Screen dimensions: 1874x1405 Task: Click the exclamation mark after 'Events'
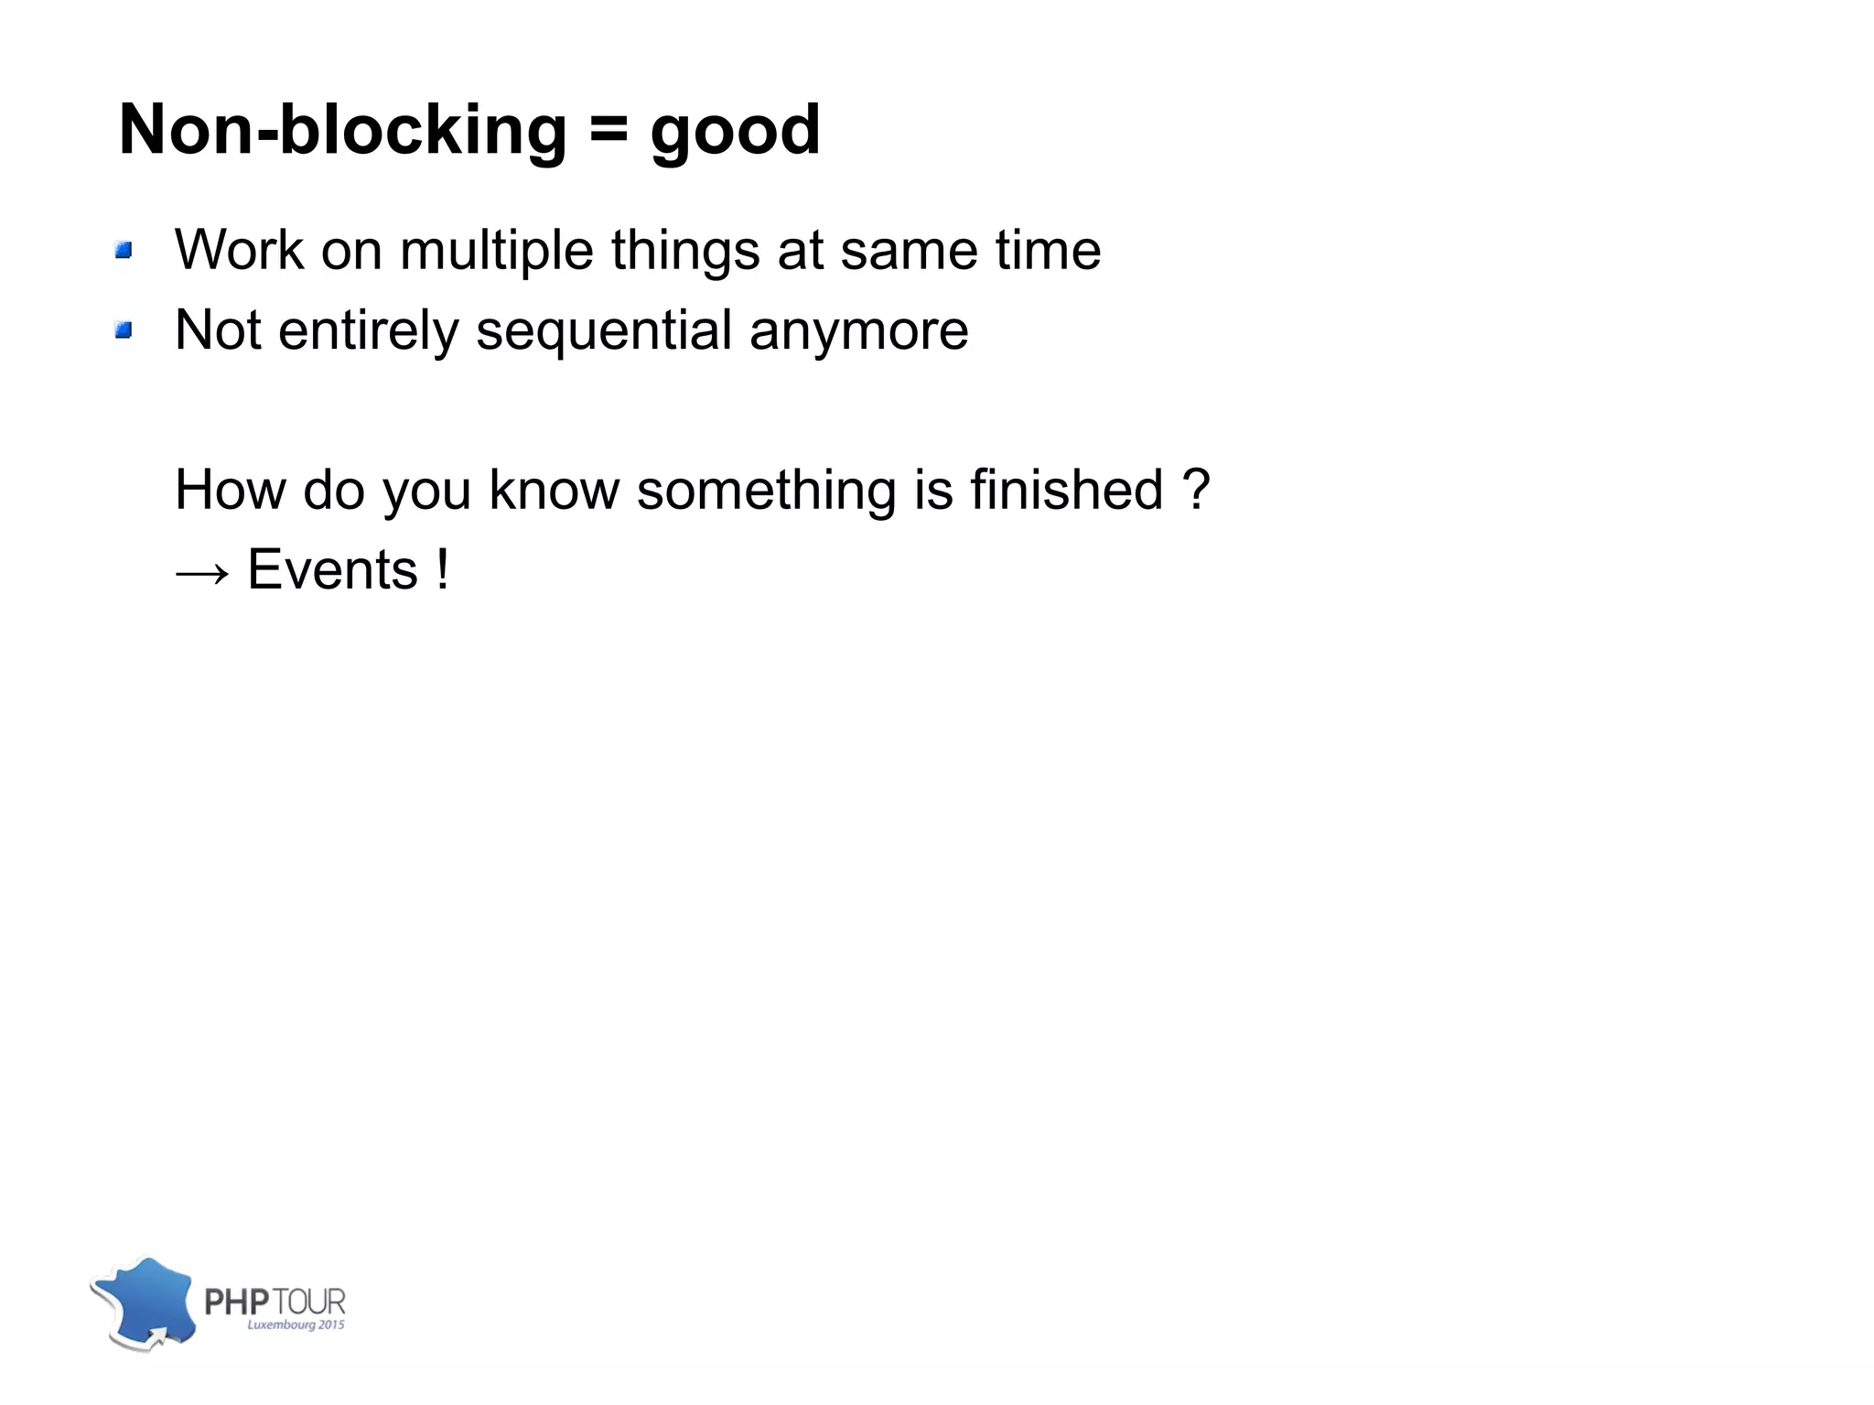point(443,570)
